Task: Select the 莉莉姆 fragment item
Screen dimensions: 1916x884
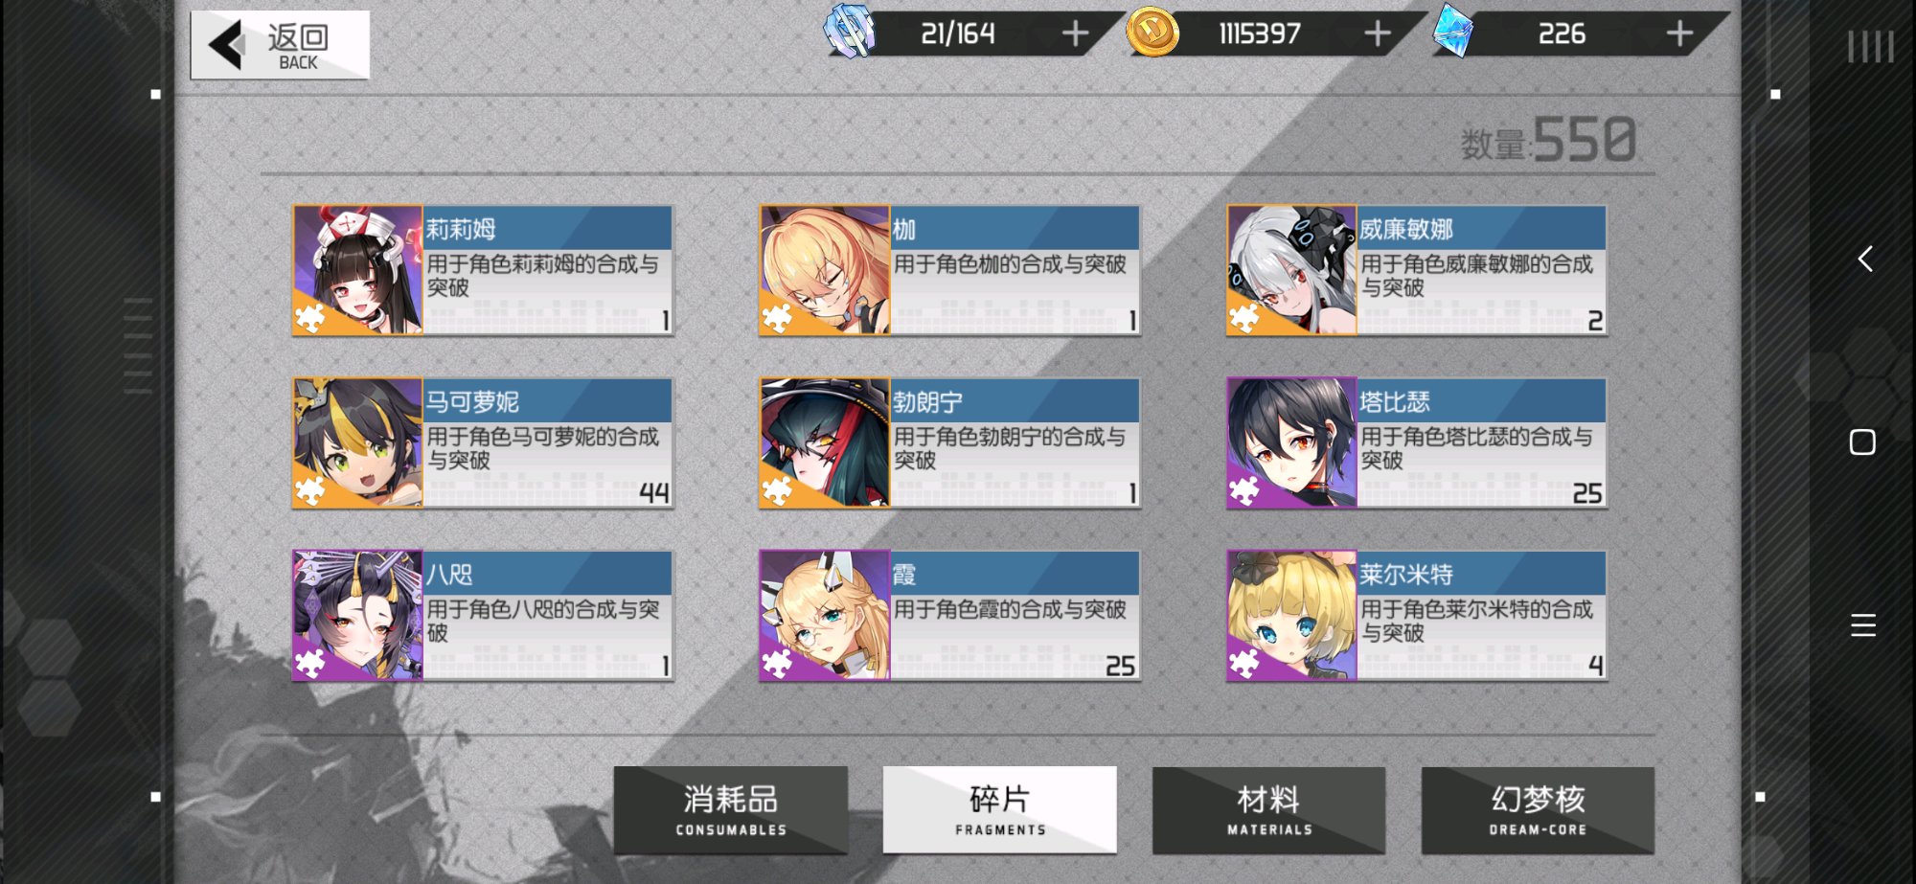Action: 483,270
